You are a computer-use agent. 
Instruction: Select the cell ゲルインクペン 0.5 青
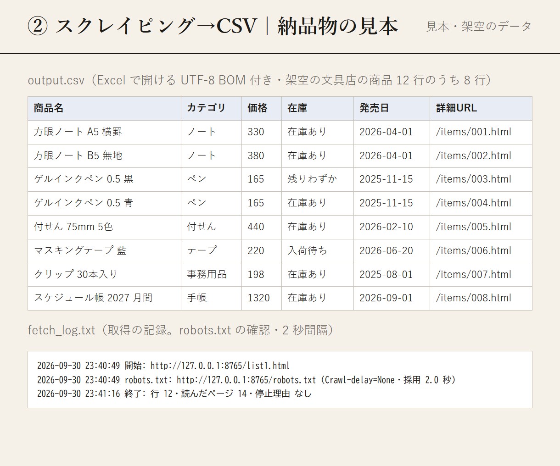click(104, 203)
